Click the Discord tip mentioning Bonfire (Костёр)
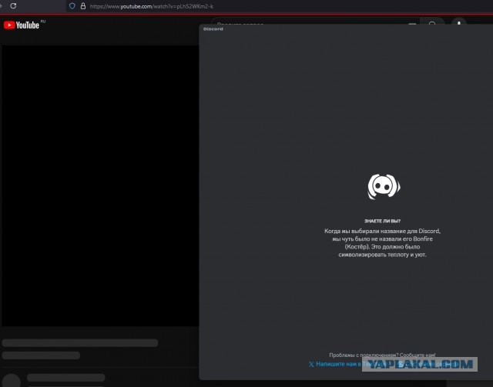This screenshot has height=387, width=493. 382,243
